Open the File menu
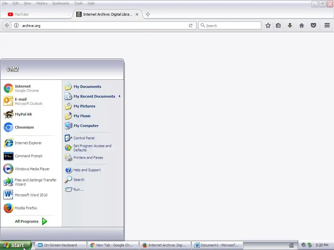The image size is (334, 250). coord(5,3)
